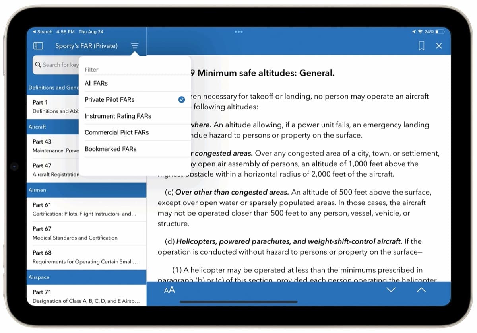Open Part 47 Aircraft Registration

tap(53, 170)
